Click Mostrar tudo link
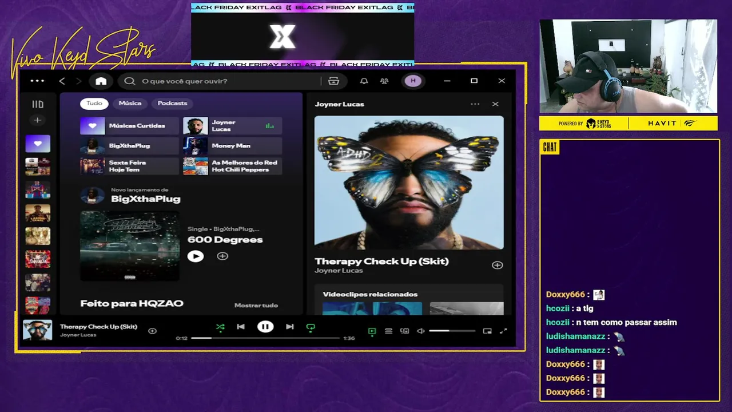Image resolution: width=732 pixels, height=412 pixels. tap(256, 306)
